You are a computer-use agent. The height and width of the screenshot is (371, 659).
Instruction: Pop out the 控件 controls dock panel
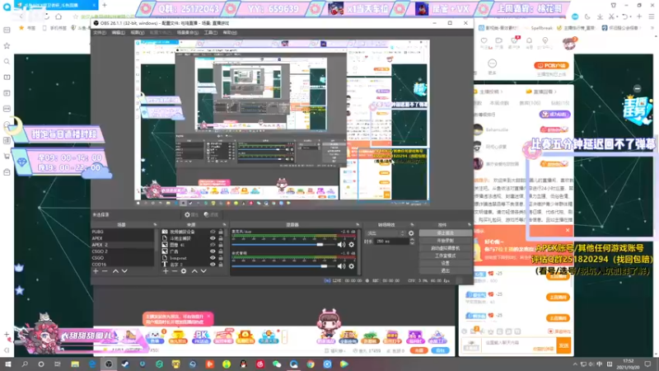(470, 225)
